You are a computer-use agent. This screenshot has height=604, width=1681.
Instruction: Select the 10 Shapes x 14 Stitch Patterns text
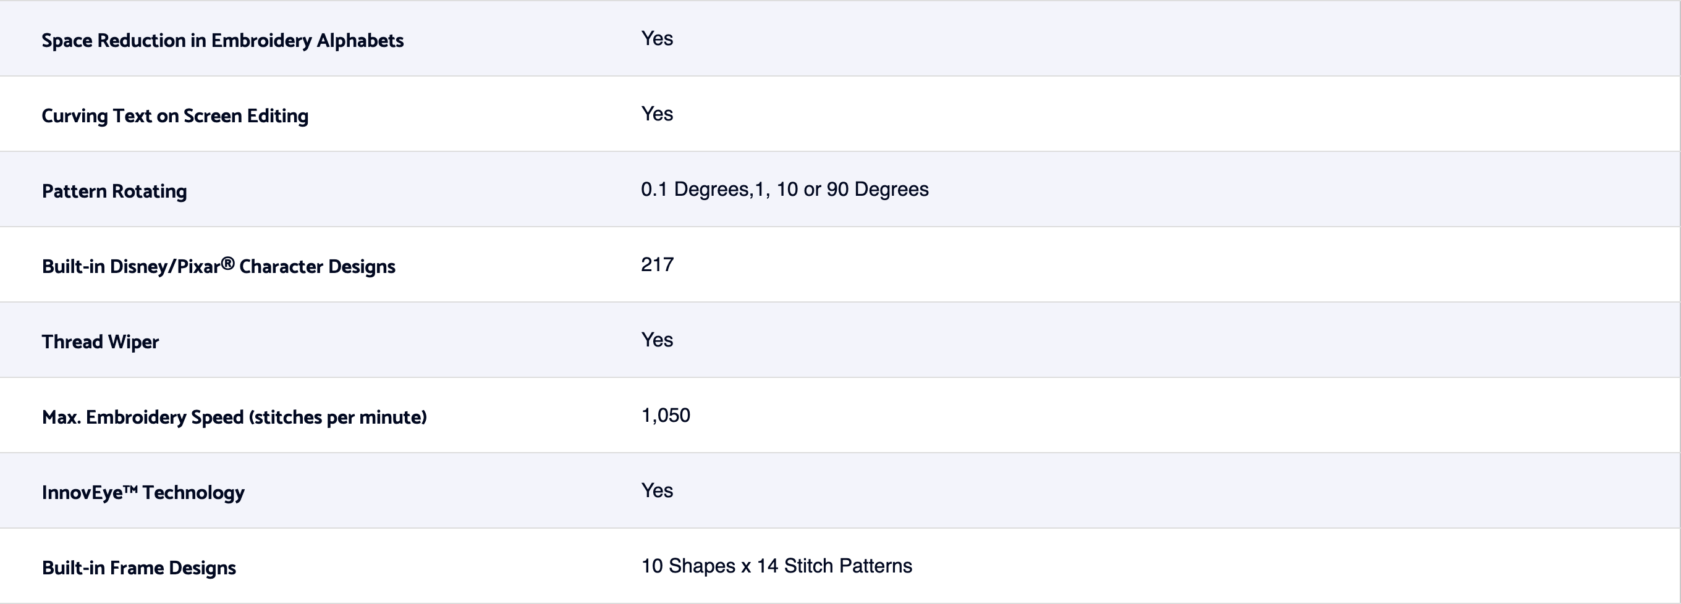pos(777,566)
